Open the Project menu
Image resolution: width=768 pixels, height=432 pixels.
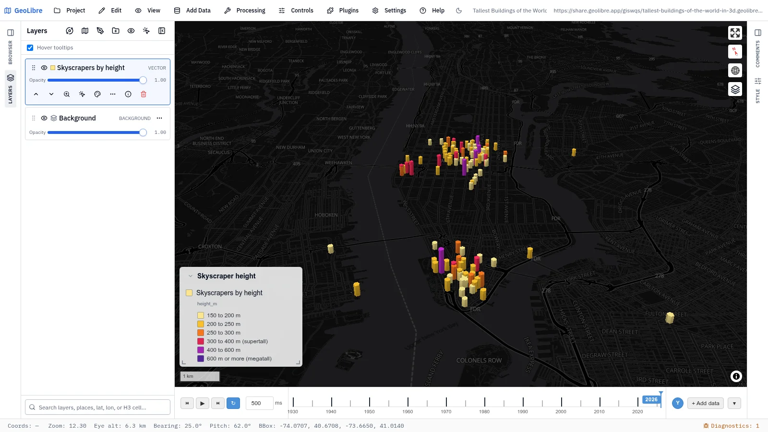(70, 11)
